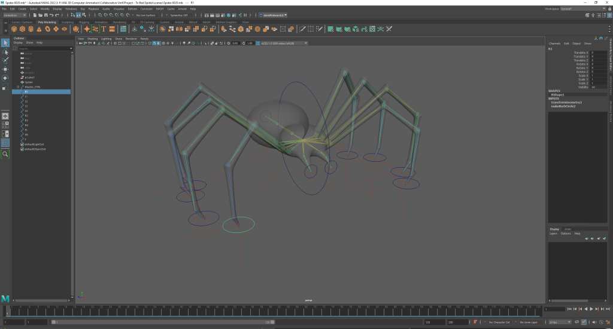Choose the Rotate tool in toolbox

5,78
